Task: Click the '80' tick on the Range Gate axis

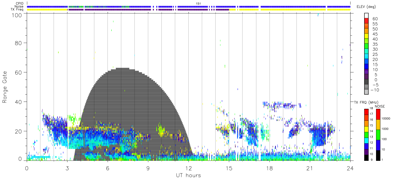Action: [18, 43]
